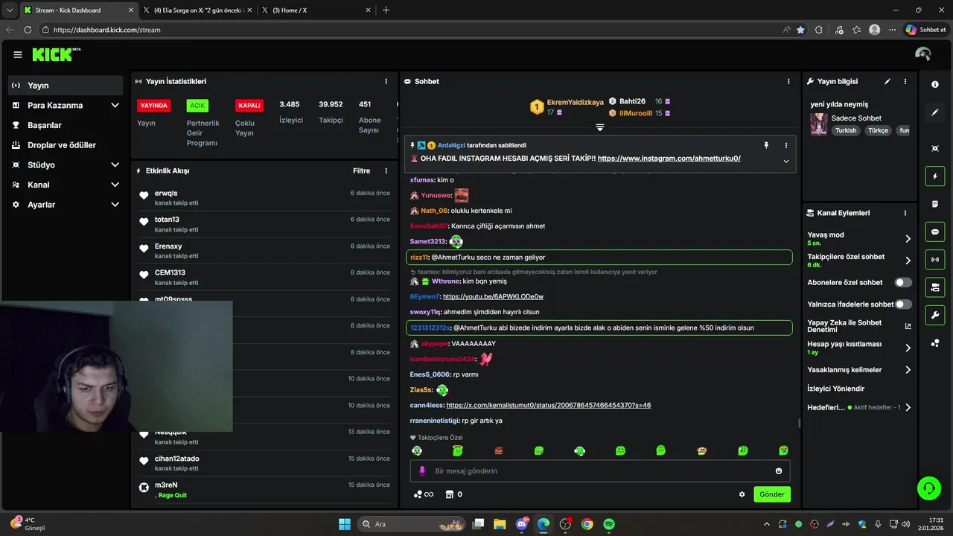The image size is (953, 536).
Task: Expand chat leaderboard with down arrow
Action: (599, 127)
